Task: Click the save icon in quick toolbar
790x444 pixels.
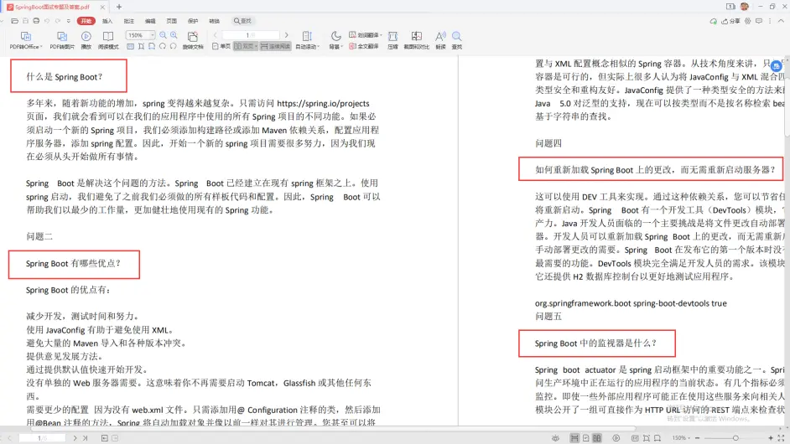Action: click(x=25, y=21)
